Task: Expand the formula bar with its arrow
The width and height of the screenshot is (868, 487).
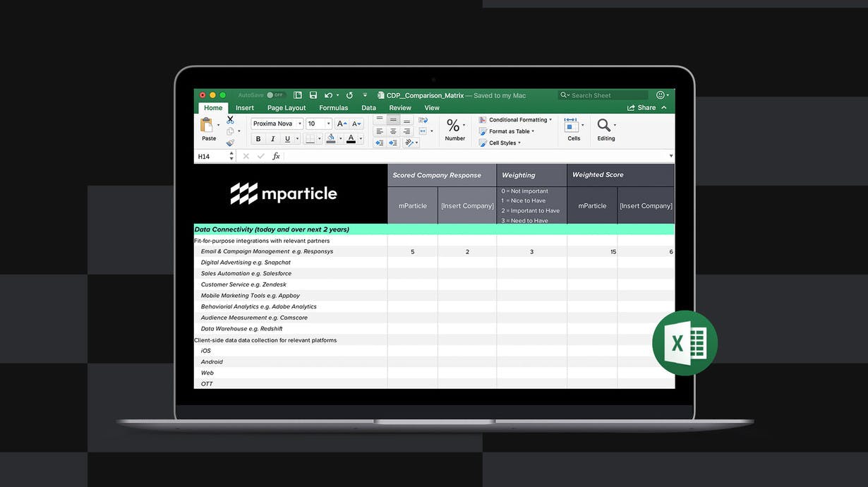Action: click(670, 156)
